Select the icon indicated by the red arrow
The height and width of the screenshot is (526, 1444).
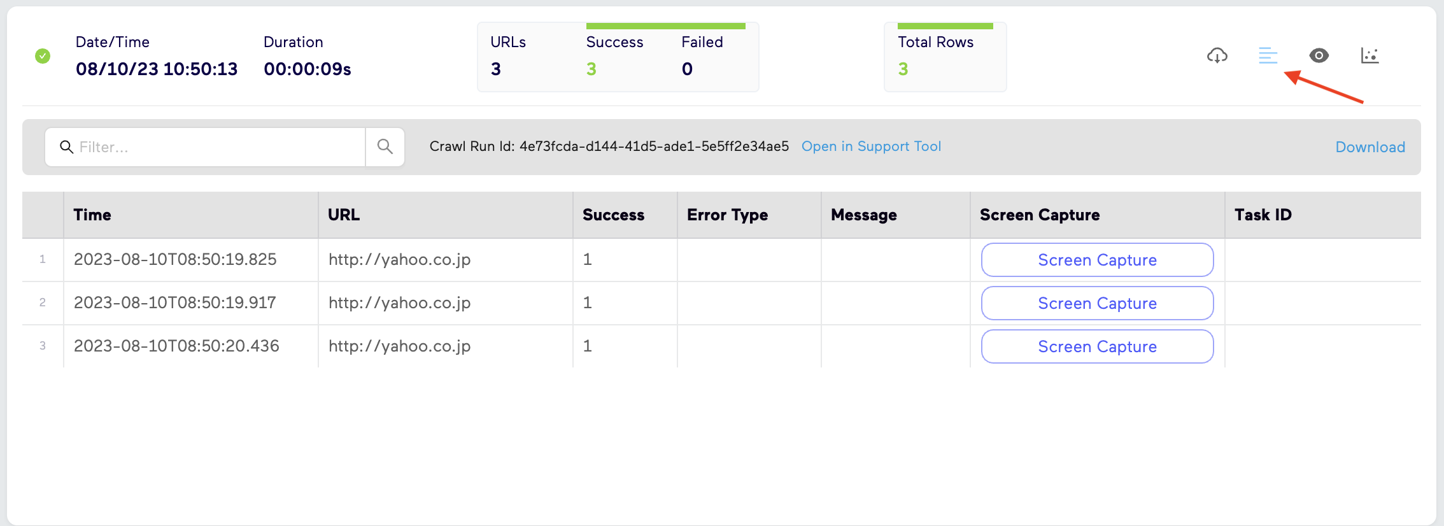pyautogui.click(x=1268, y=56)
